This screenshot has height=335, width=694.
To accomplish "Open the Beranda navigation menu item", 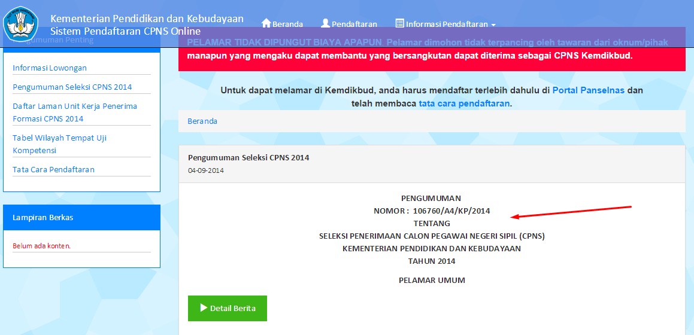I will [287, 25].
